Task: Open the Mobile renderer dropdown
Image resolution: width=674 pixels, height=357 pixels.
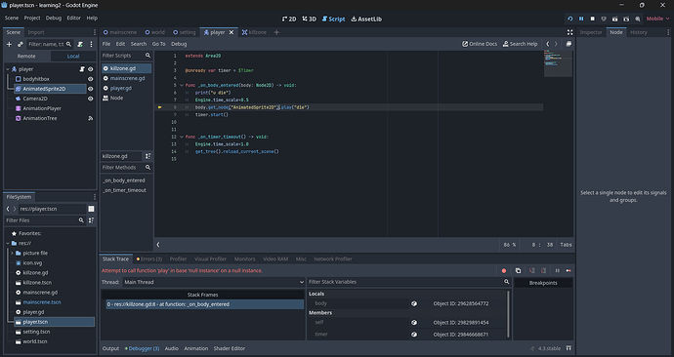Action: (657, 19)
